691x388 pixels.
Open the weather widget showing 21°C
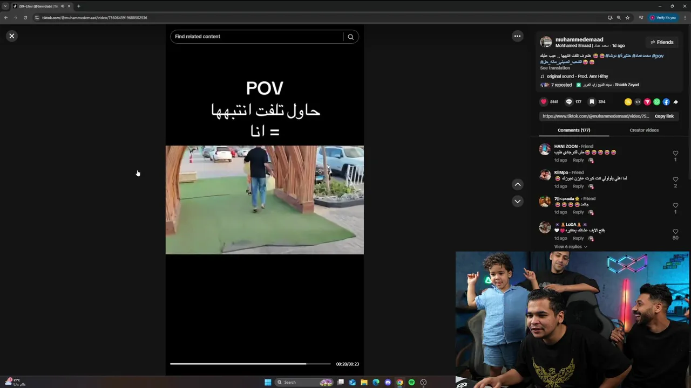pyautogui.click(x=16, y=382)
